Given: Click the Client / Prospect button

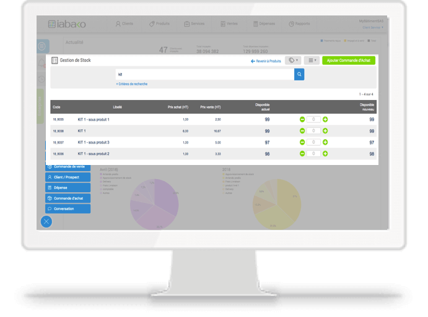Looking at the screenshot, I should [68, 177].
